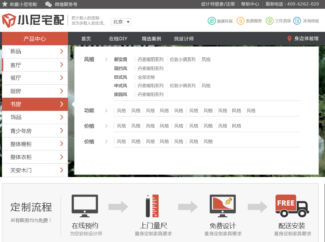Image resolution: width=325 pixels, height=242 pixels.
Task: Click the star favorite icon in top bar
Action: click(x=5, y=4)
